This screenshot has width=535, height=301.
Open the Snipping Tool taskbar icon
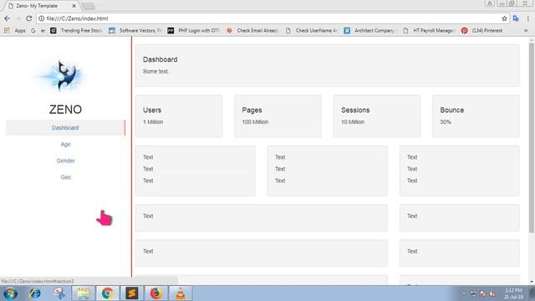tap(59, 293)
